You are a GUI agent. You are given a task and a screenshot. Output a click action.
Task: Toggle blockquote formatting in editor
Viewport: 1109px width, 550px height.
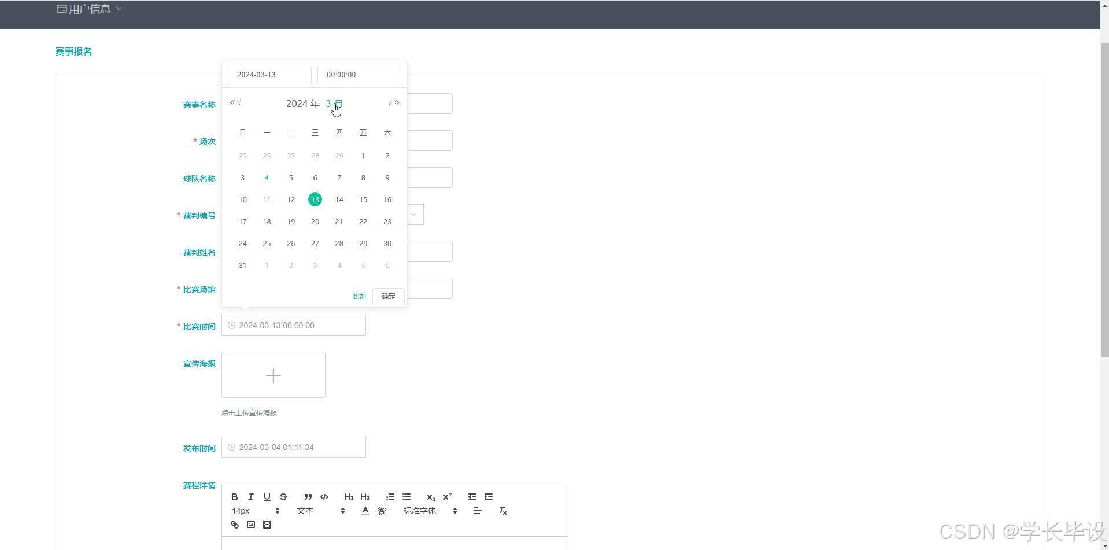click(308, 497)
